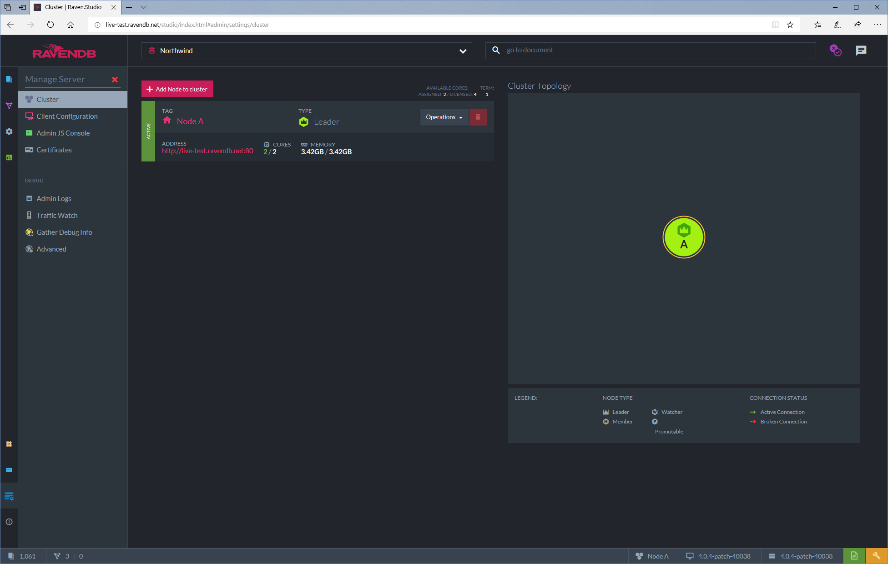Click the Indexes icon in left sidebar
Viewport: 888px width, 564px height.
pos(9,106)
